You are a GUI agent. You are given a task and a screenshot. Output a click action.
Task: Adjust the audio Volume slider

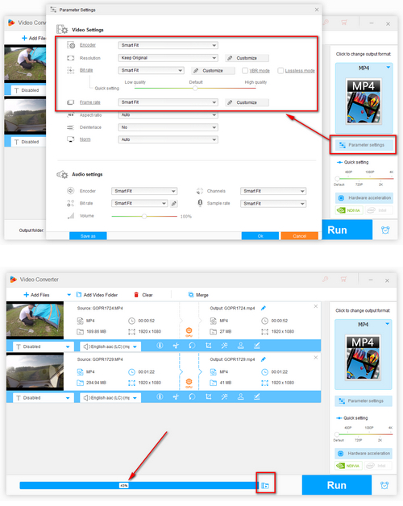tap(144, 216)
